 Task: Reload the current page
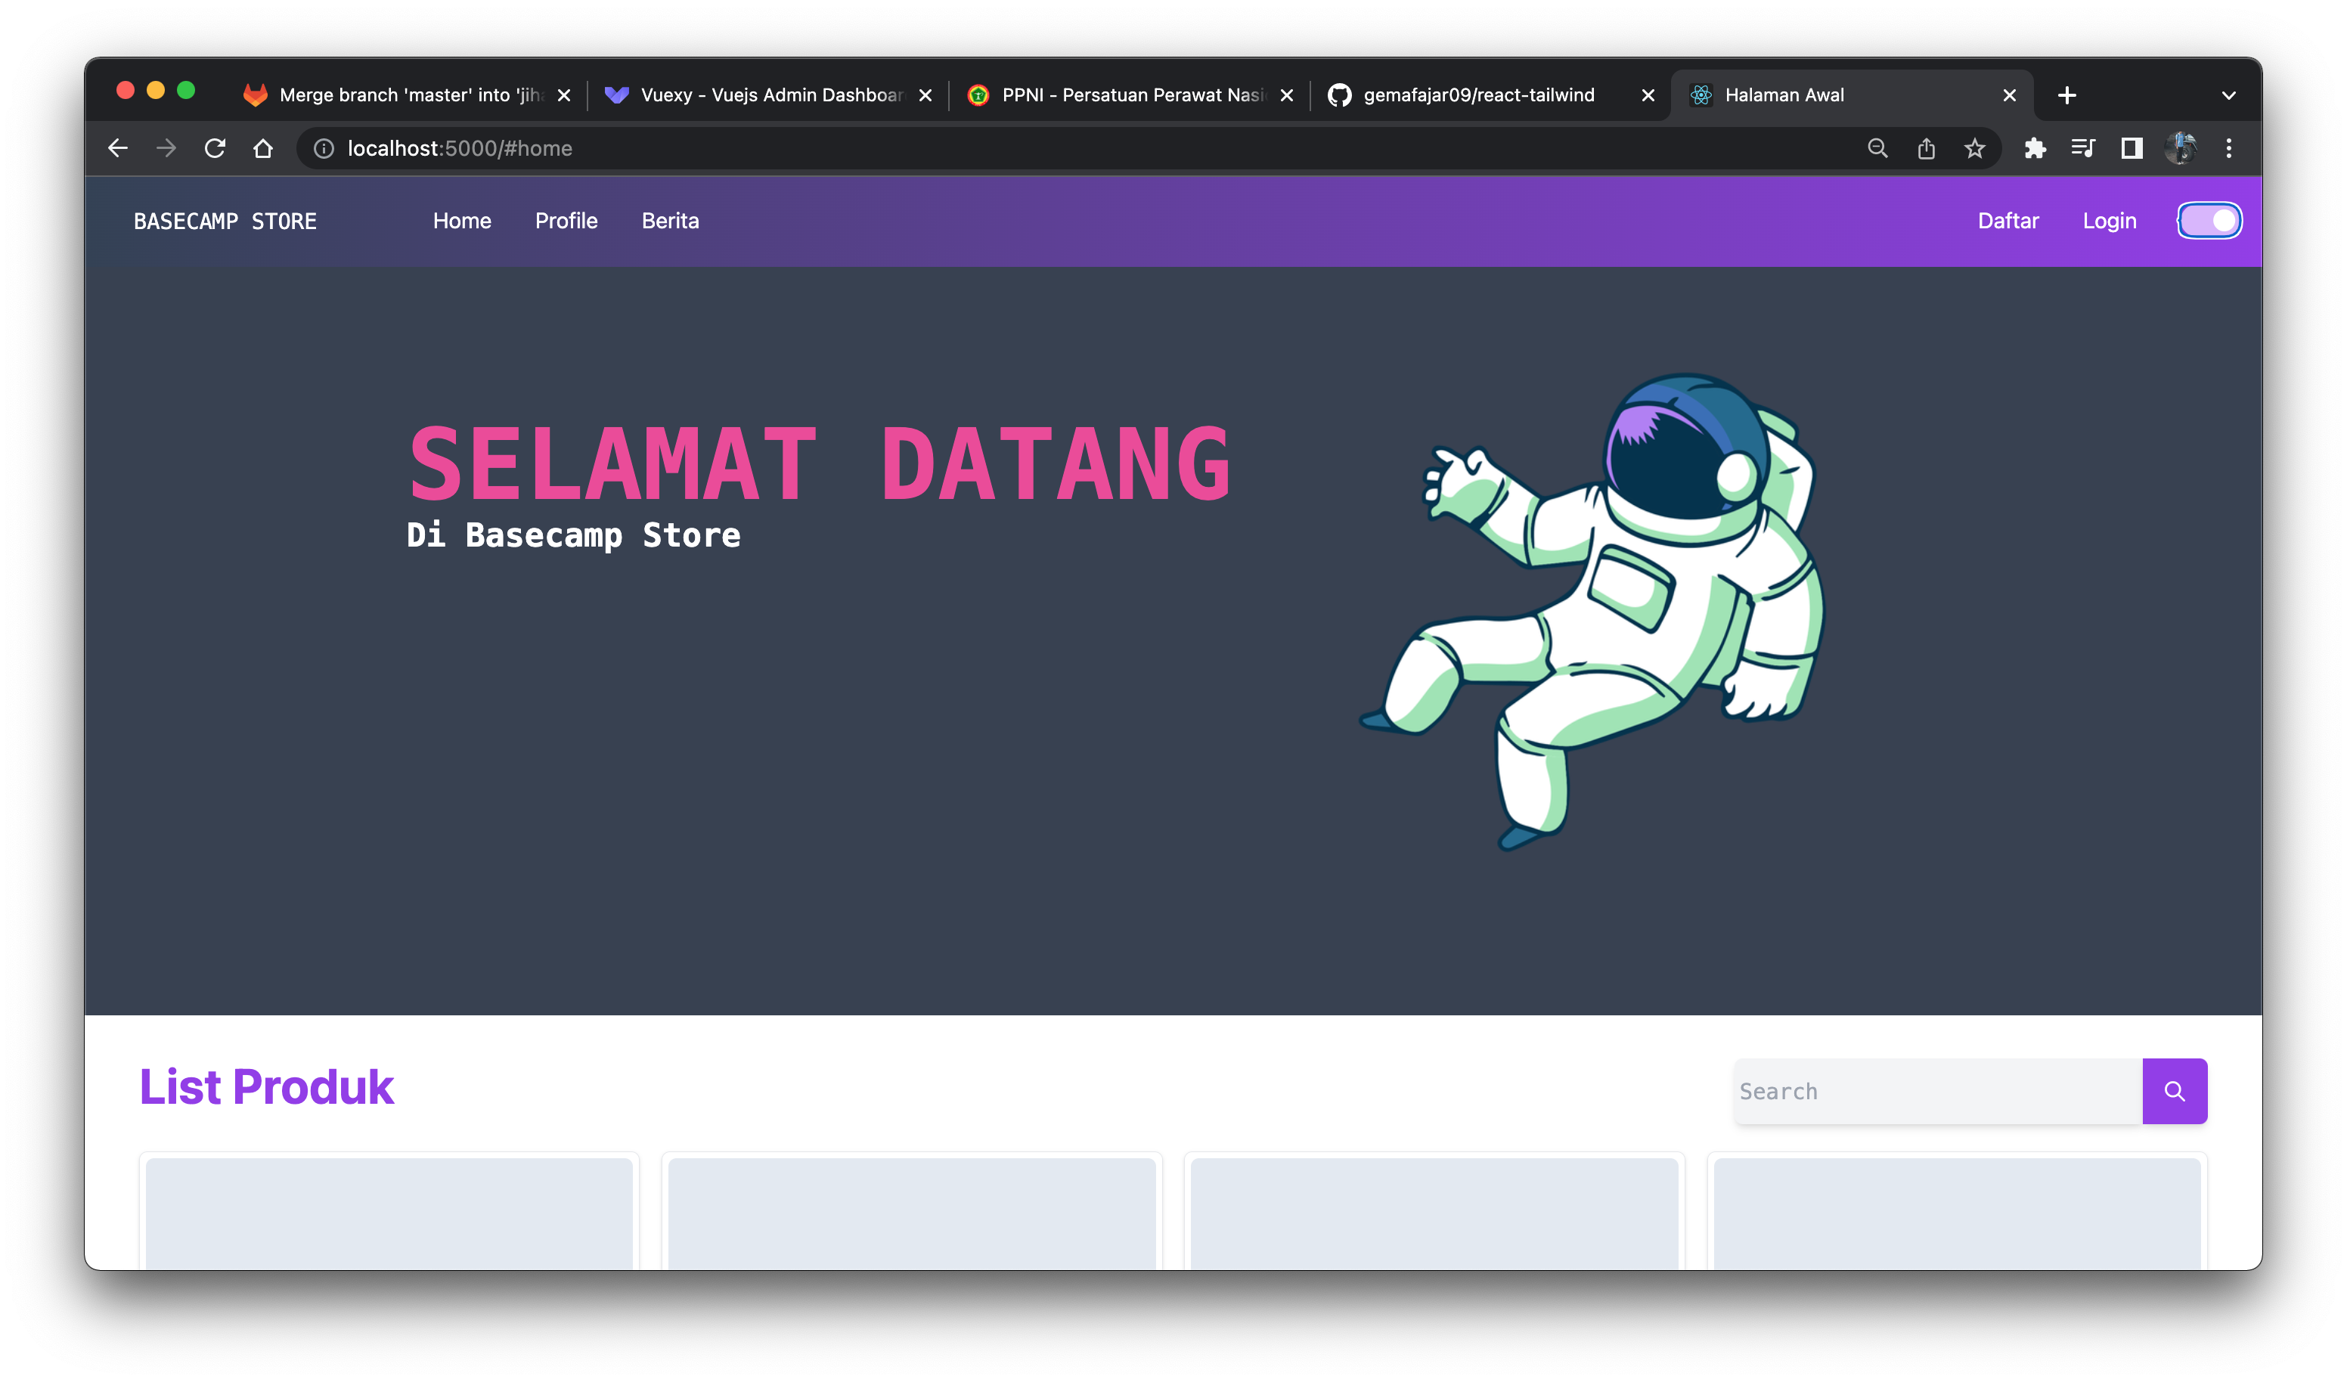coord(215,148)
